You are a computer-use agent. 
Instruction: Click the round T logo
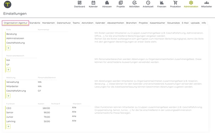click(7, 4)
